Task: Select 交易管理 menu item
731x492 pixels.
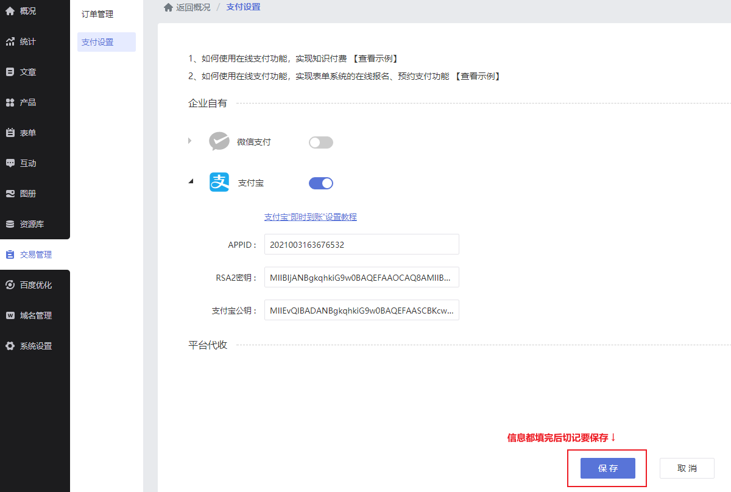Action: [35, 255]
